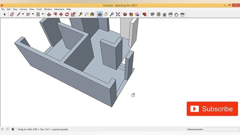Viewport: 240px width, 135px height.
Task: Expand the Arc tools dropdown arrow
Action: pos(33,14)
